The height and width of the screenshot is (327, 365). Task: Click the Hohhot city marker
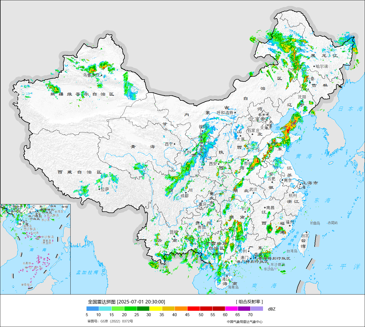click(x=235, y=113)
